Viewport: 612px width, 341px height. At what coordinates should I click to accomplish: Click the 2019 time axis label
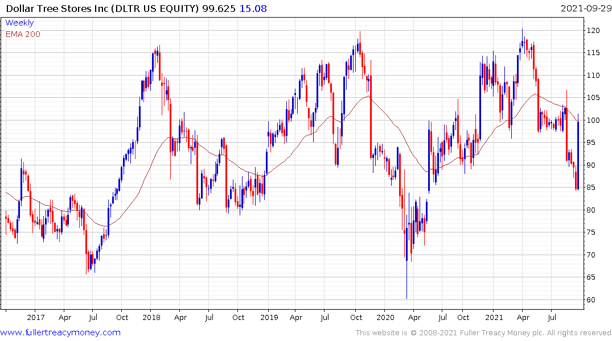tap(269, 317)
